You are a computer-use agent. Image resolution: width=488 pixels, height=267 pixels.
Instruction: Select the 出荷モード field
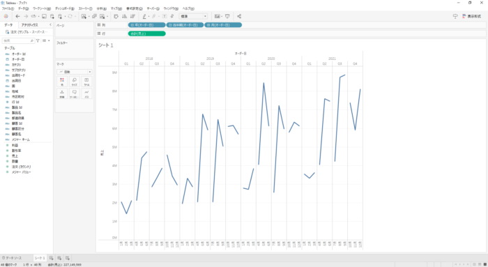[x=18, y=75]
